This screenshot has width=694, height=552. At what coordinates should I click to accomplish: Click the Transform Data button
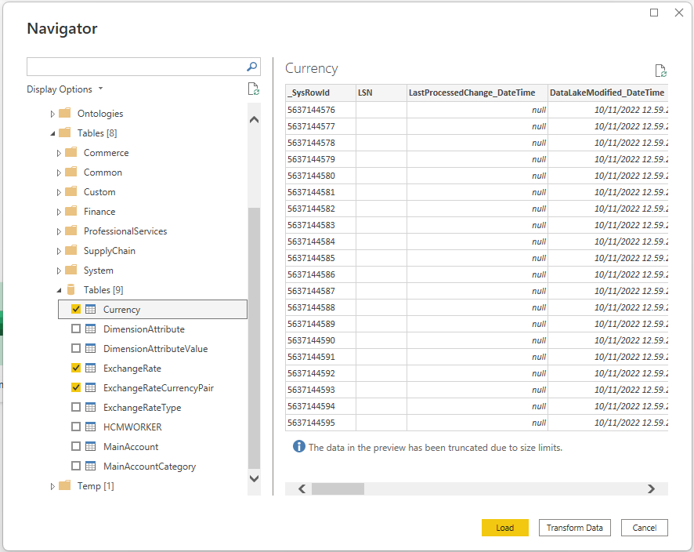coord(574,528)
